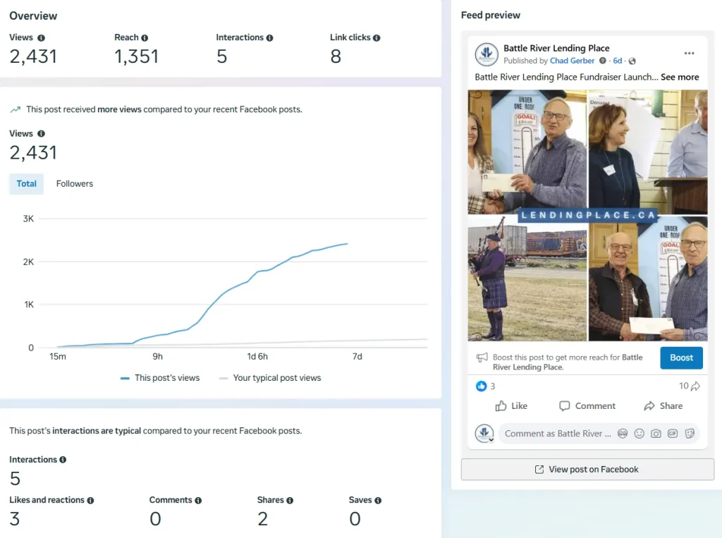The image size is (722, 538).
Task: Click the Like button on post
Action: [511, 406]
